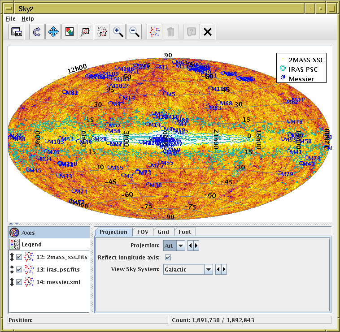Click the zoom out magnifier icon
This screenshot has height=332, width=340.
tap(134, 32)
